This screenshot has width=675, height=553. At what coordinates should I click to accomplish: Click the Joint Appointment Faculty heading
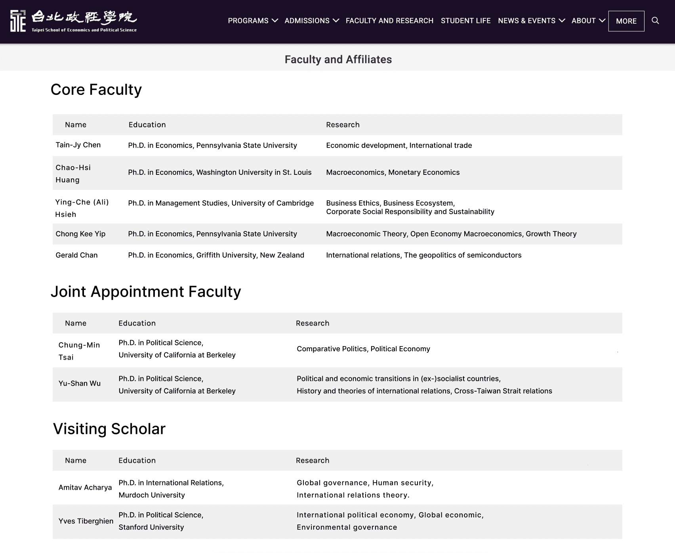(146, 292)
